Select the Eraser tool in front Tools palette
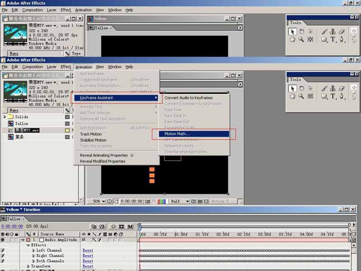The height and width of the screenshot is (271, 361). point(341,88)
